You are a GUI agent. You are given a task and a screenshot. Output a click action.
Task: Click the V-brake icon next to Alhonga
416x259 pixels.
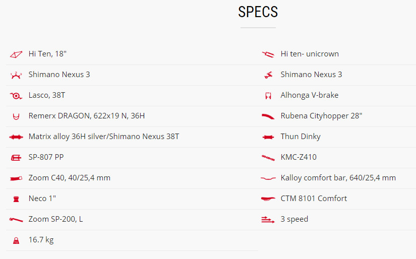coord(268,96)
